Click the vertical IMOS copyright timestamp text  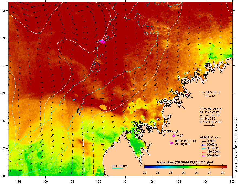(x=236, y=144)
